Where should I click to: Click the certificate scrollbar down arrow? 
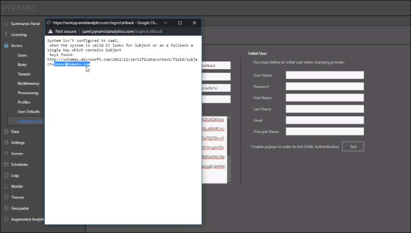(x=229, y=181)
